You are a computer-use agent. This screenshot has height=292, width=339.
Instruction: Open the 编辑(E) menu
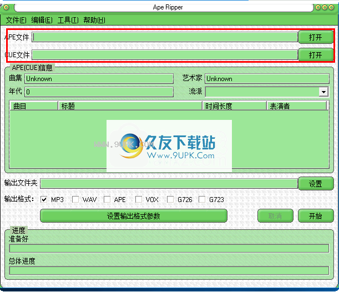[42, 20]
